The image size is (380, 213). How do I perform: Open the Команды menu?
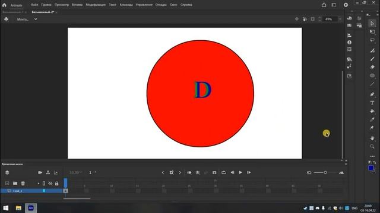(x=126, y=5)
